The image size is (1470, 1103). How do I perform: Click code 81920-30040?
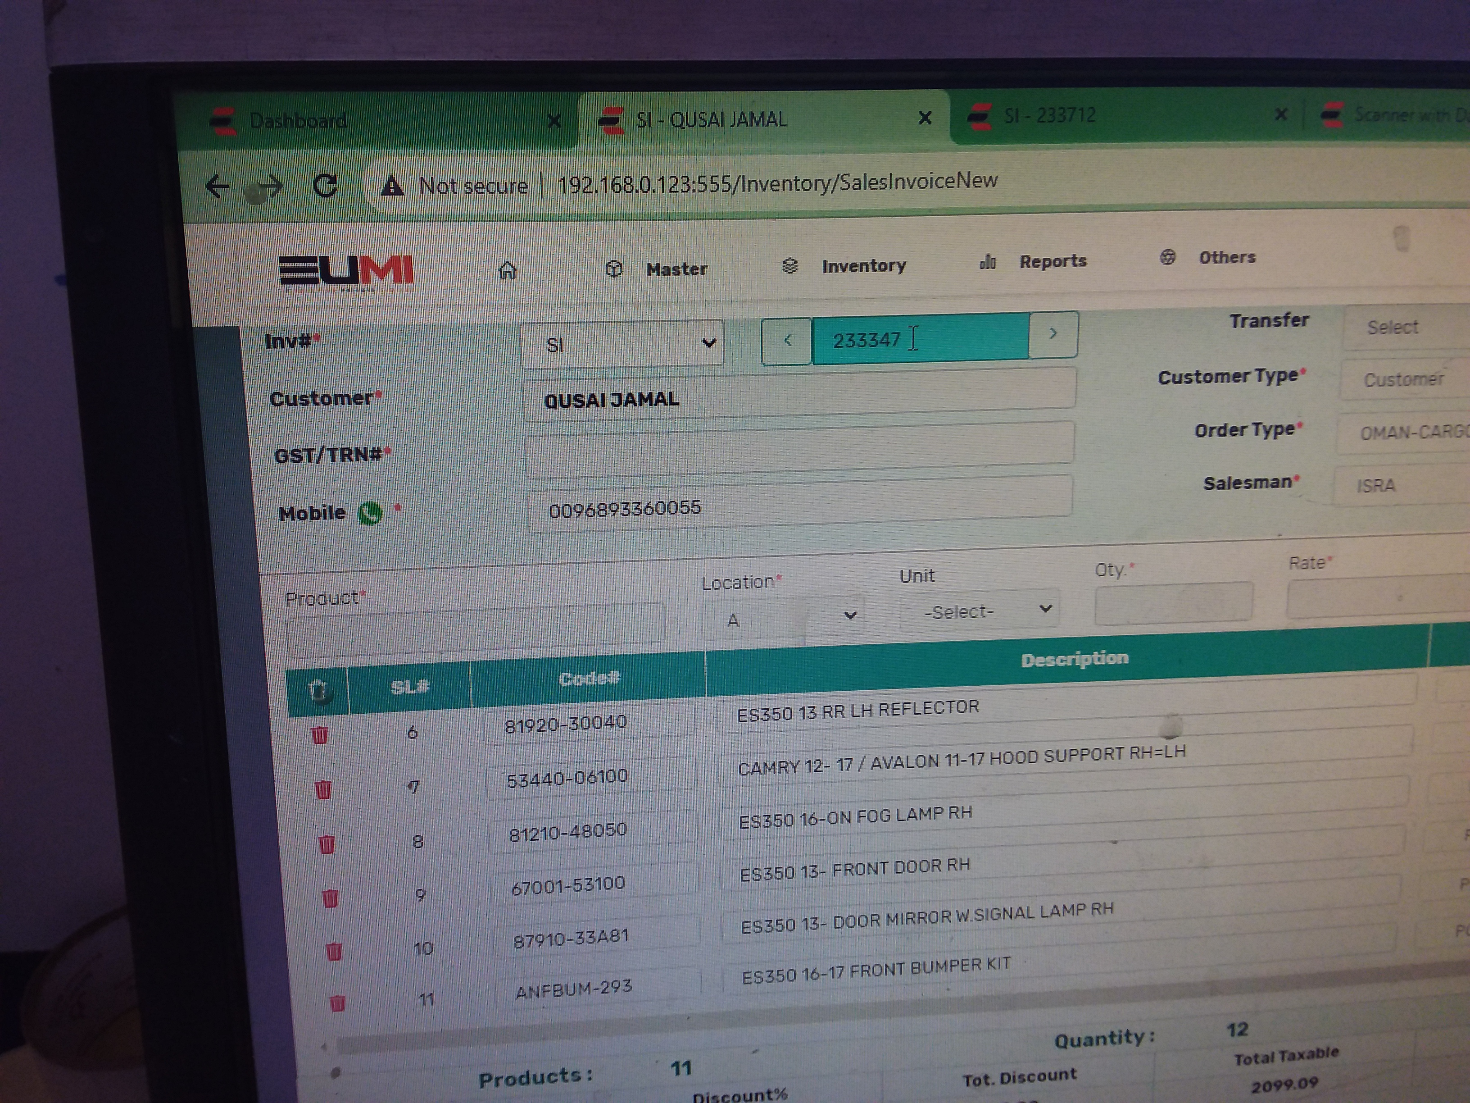point(566,723)
